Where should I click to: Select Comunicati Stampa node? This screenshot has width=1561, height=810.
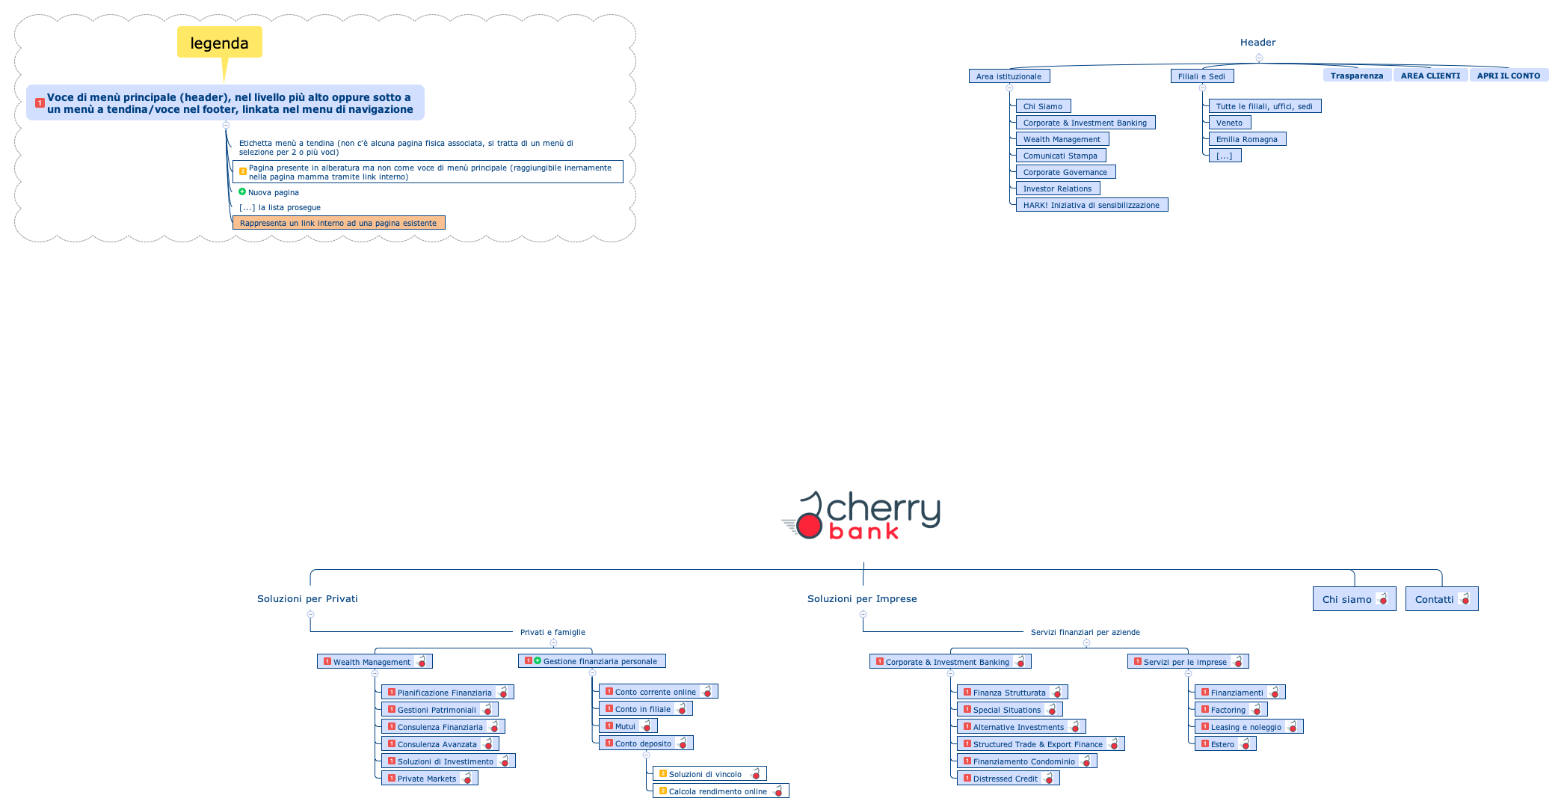tap(1060, 156)
